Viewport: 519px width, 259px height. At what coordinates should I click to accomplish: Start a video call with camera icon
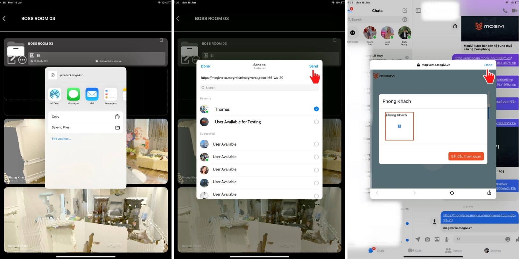click(x=515, y=10)
